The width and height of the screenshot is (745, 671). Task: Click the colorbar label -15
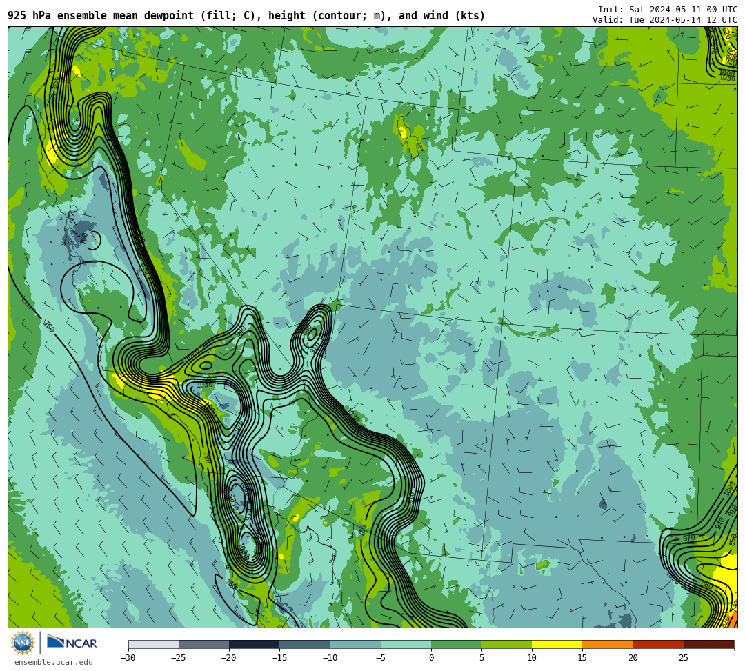click(x=279, y=658)
